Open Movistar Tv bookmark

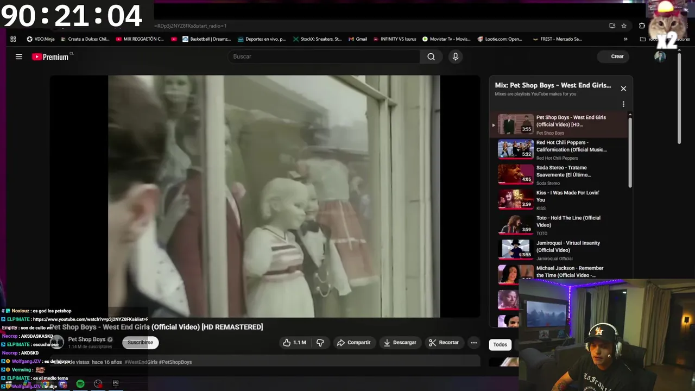click(446, 39)
